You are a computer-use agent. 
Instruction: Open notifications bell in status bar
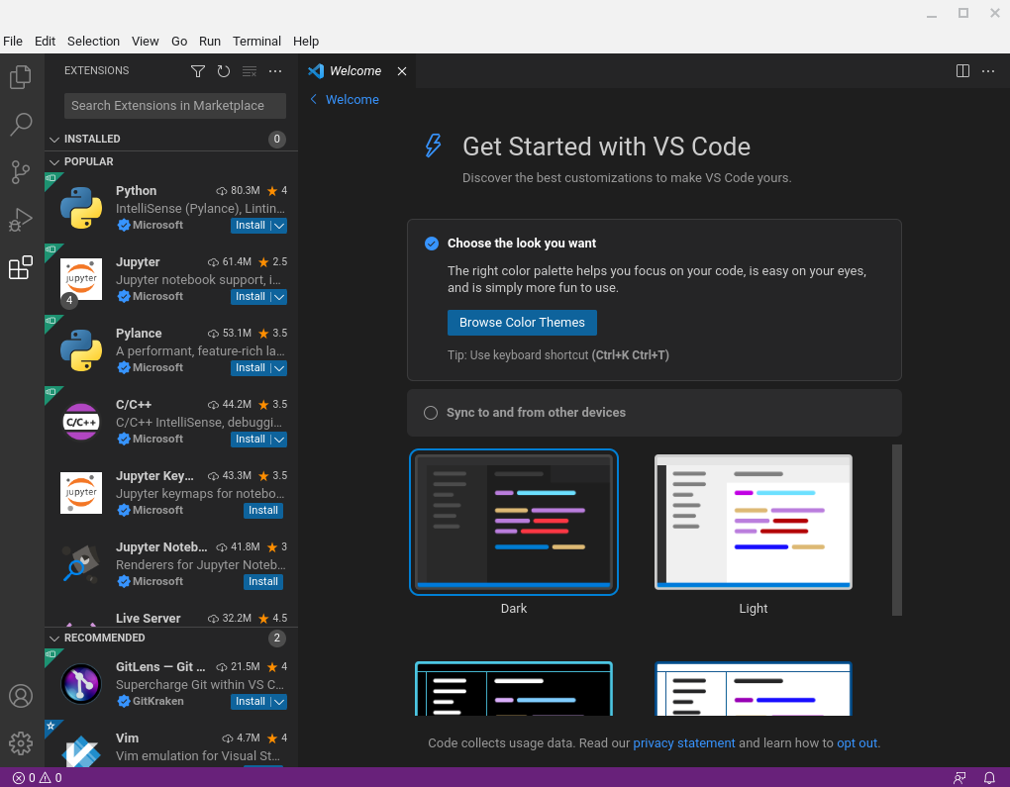(989, 778)
